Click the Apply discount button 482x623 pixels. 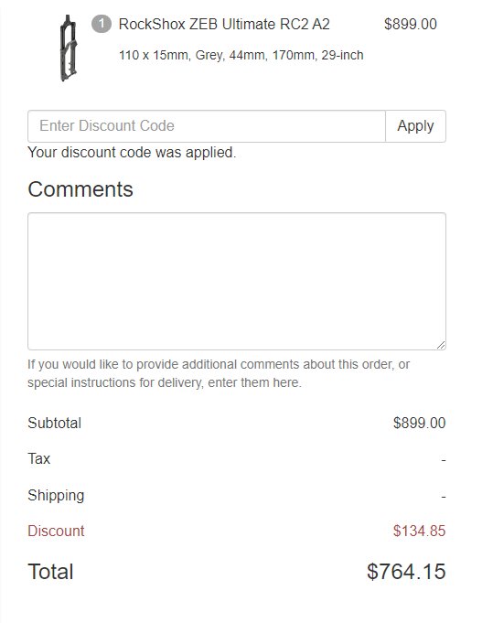tap(415, 126)
